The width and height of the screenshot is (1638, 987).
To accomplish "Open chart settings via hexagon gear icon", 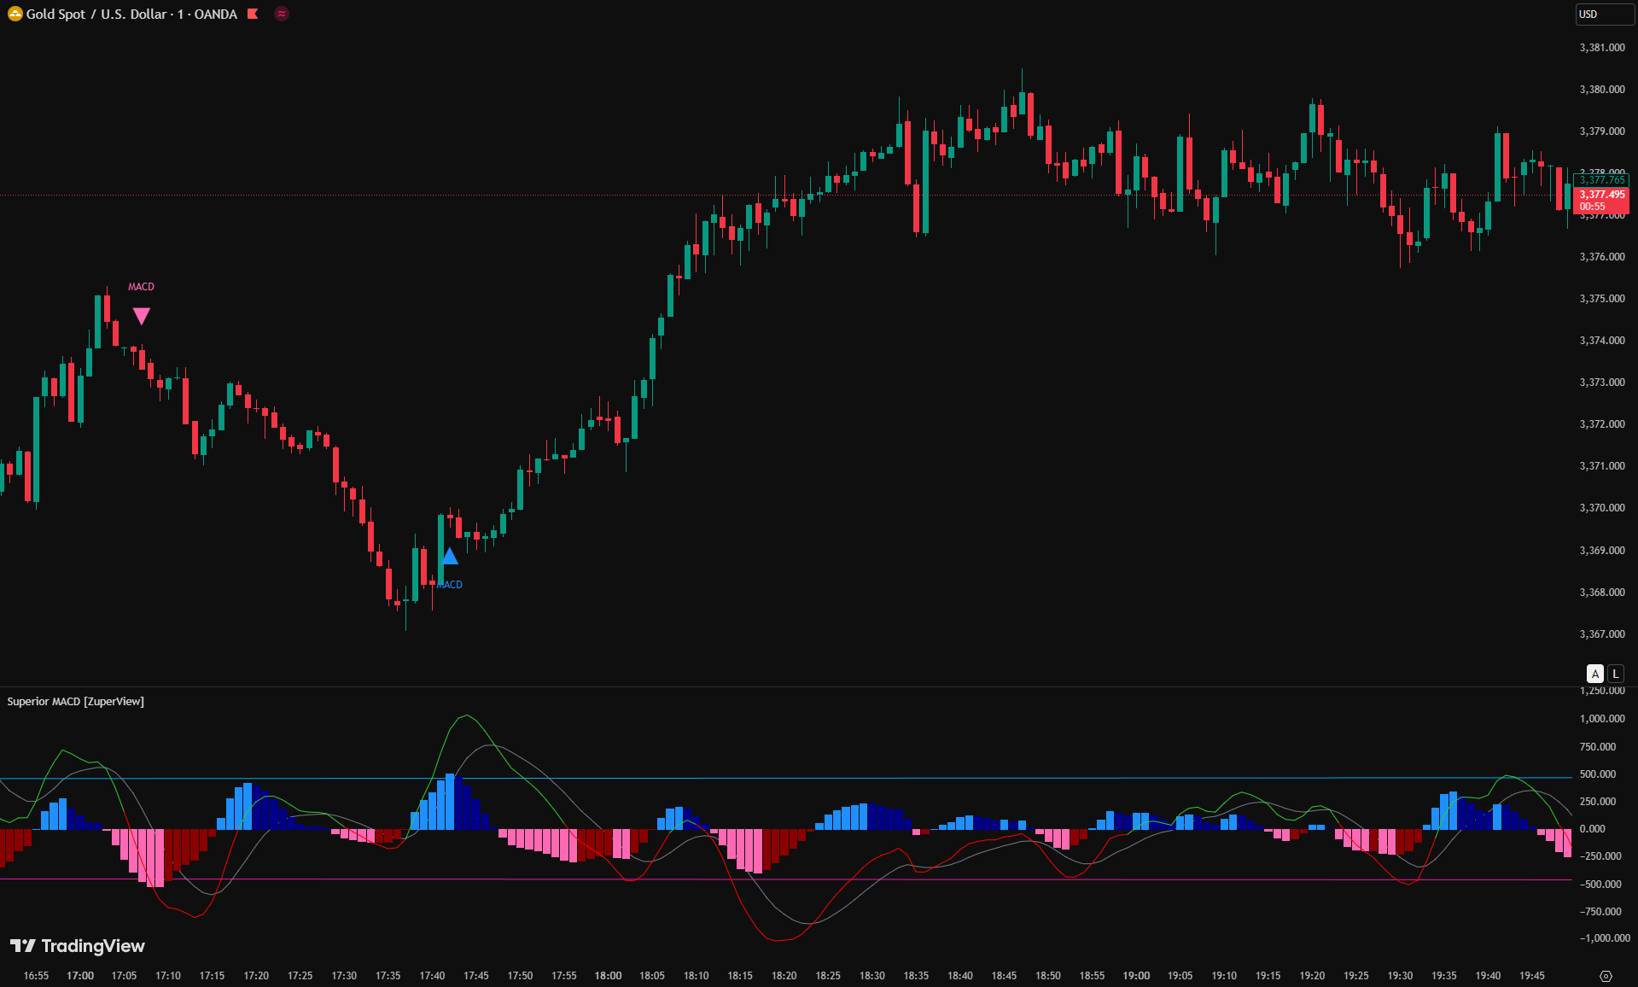I will (x=1606, y=976).
